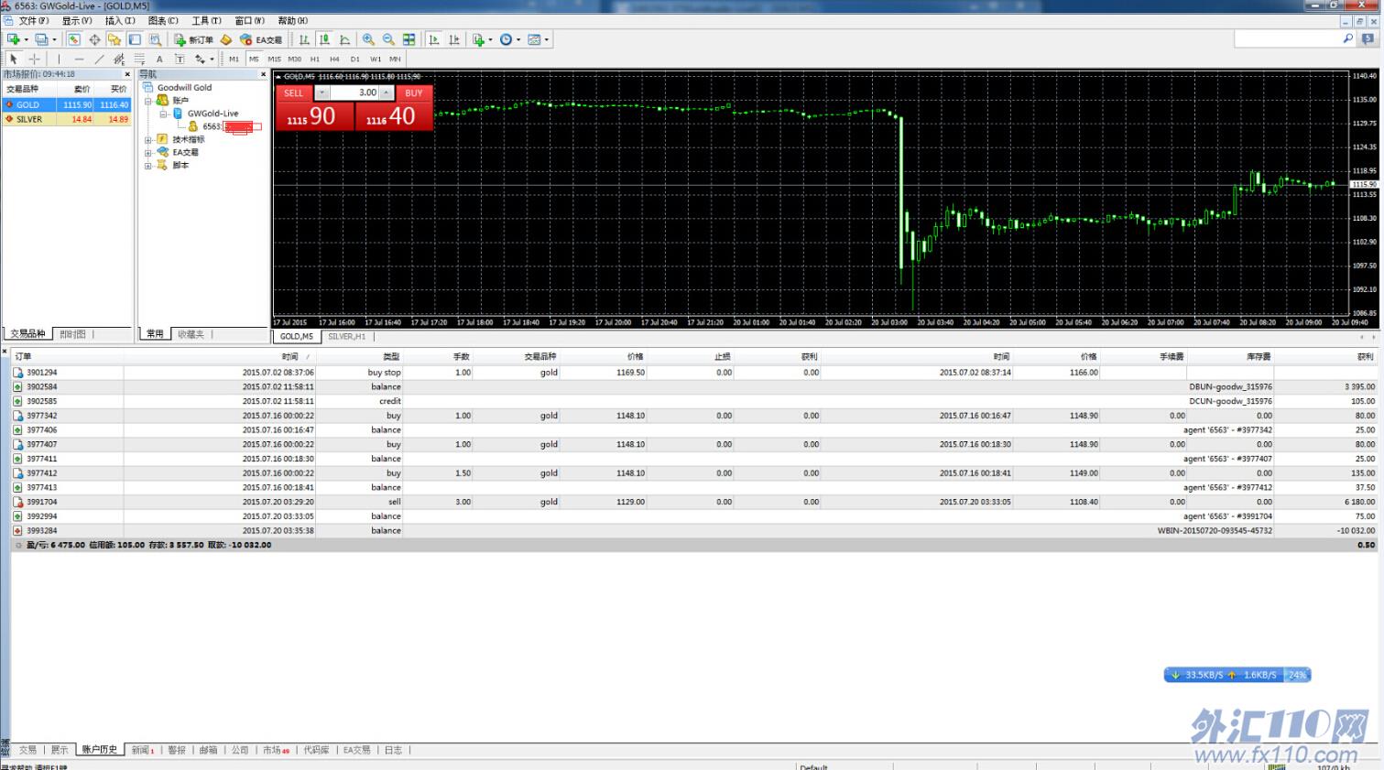The height and width of the screenshot is (770, 1384).
Task: Switch chart to M1 timeframe
Action: [x=234, y=59]
